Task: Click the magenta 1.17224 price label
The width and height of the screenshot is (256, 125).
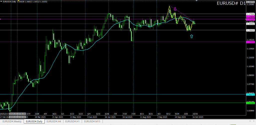Action: 250,19
